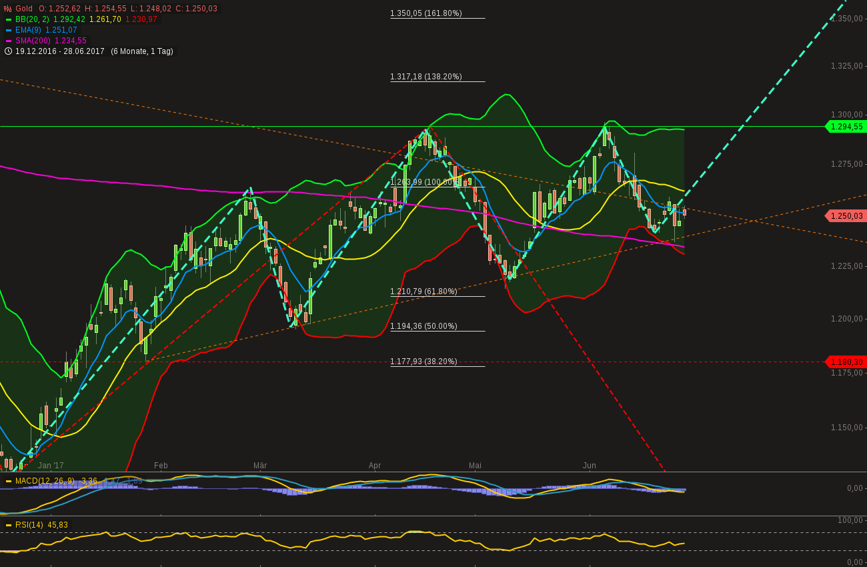Click the yellow MACD legend swatch
The height and width of the screenshot is (567, 867).
9,481
